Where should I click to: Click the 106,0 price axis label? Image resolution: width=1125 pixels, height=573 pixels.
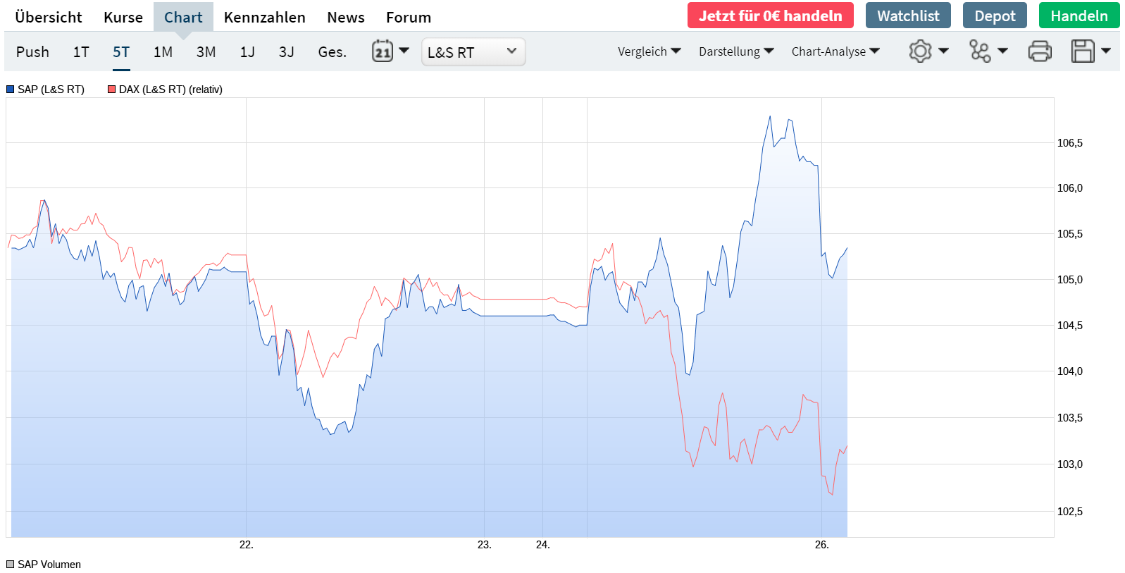1070,188
